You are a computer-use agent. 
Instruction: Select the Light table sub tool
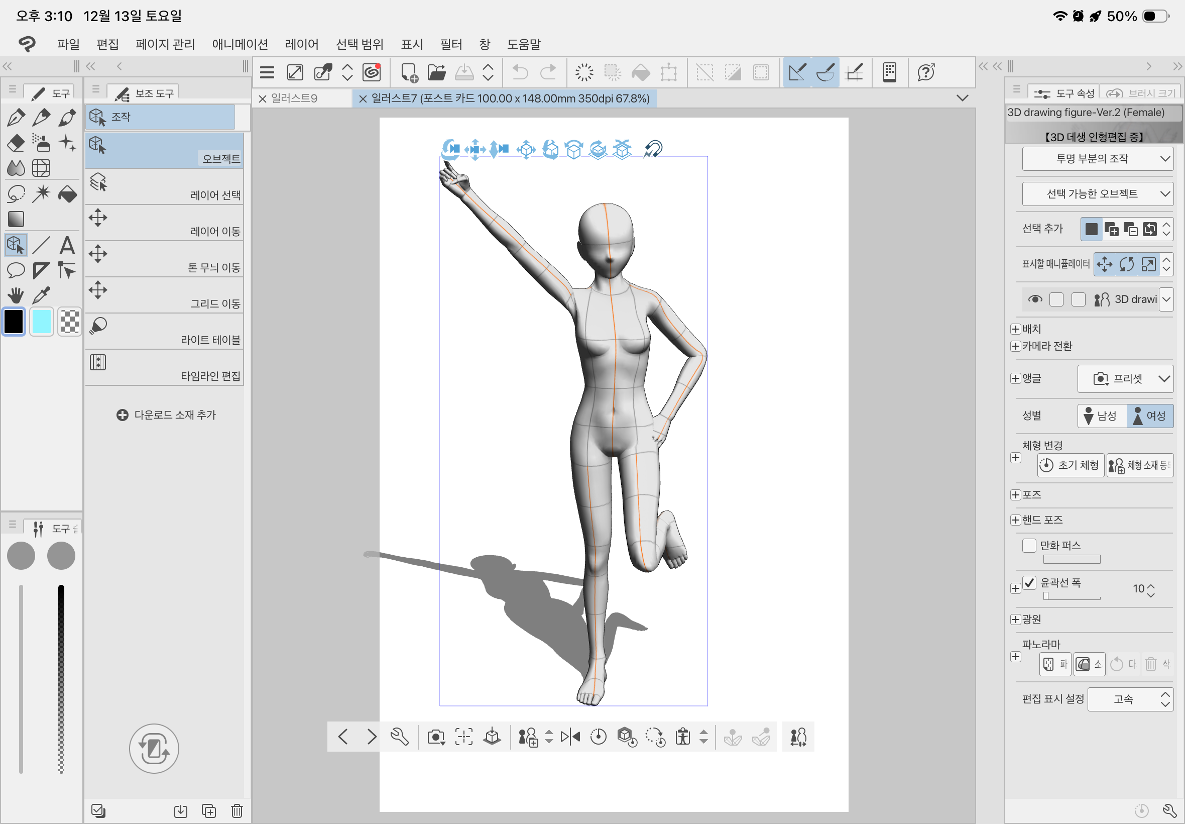[x=164, y=332]
